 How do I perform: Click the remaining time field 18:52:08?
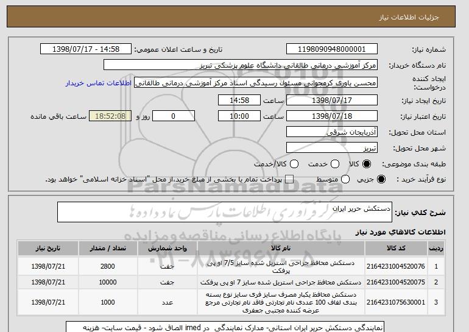click(110, 116)
